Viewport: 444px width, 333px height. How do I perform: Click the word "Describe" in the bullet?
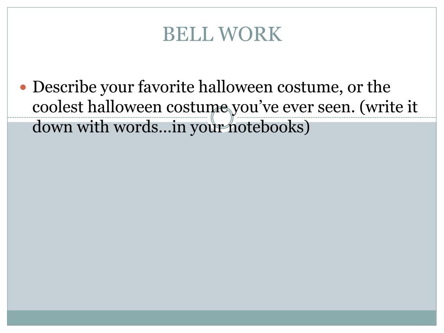pos(64,87)
